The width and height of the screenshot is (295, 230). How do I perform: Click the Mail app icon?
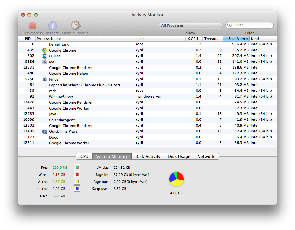[45, 62]
